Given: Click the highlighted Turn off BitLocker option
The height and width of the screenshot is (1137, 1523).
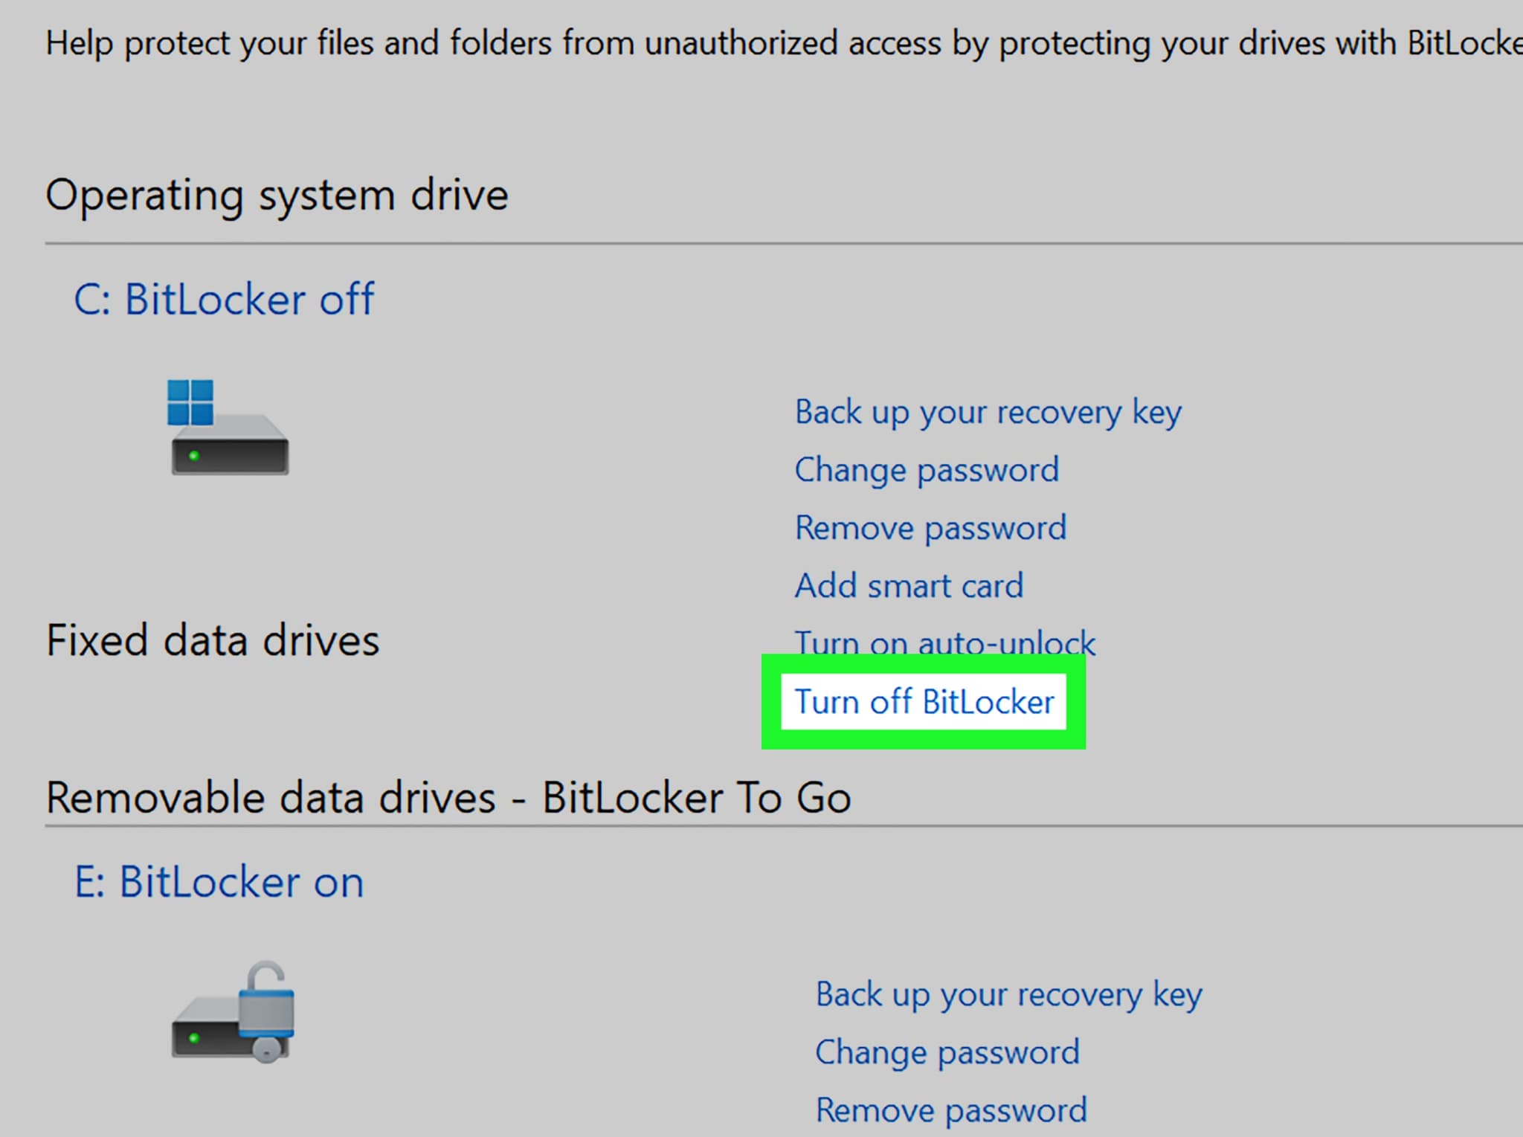Looking at the screenshot, I should (924, 700).
